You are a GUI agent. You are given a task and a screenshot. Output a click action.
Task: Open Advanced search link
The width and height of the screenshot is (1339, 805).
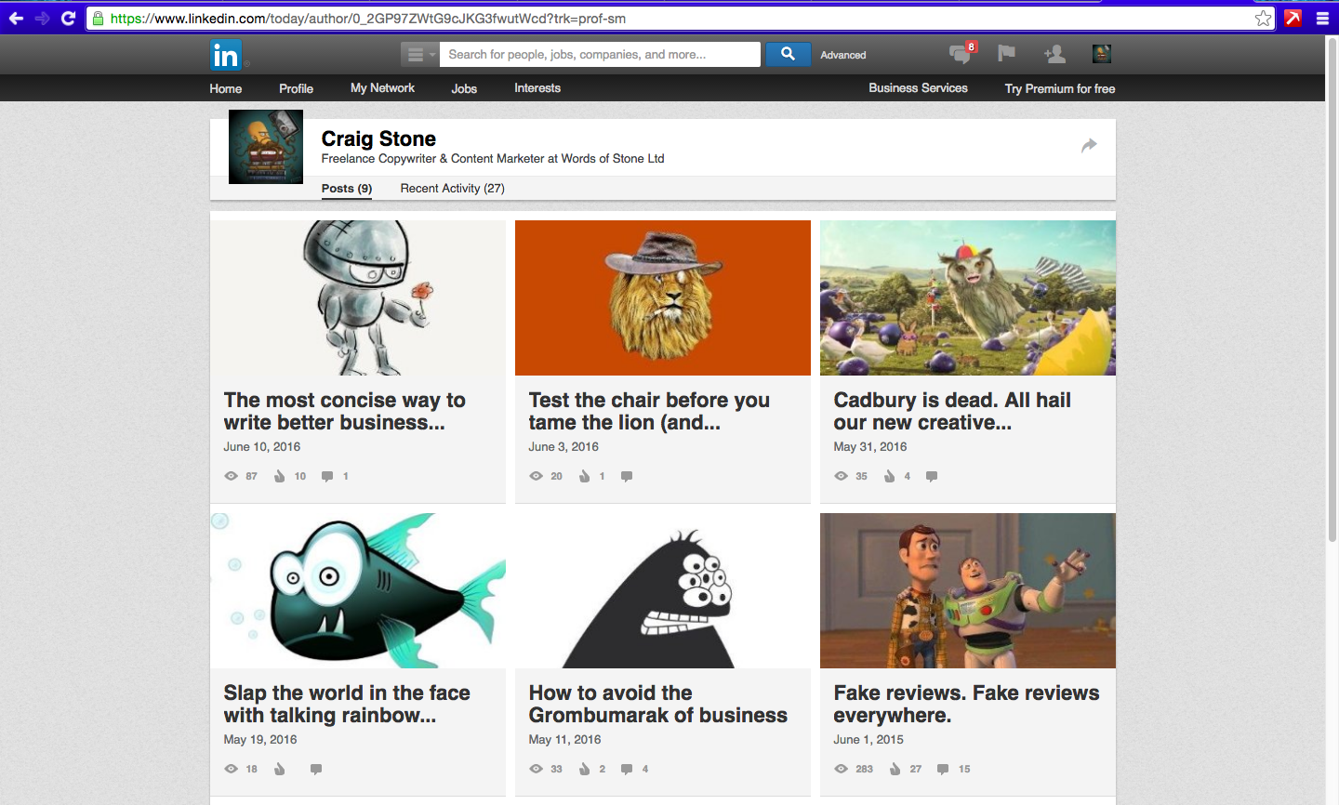click(842, 55)
